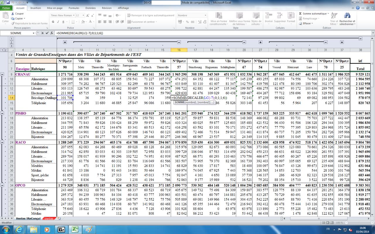
Task: Open the Fichier menu tab
Action: pyautogui.click(x=6, y=8)
